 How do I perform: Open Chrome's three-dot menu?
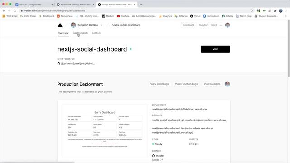pyautogui.click(x=286, y=10)
